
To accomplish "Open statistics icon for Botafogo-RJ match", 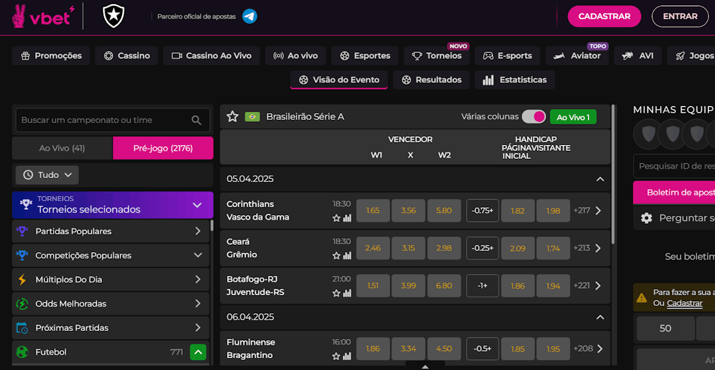I will tap(347, 293).
